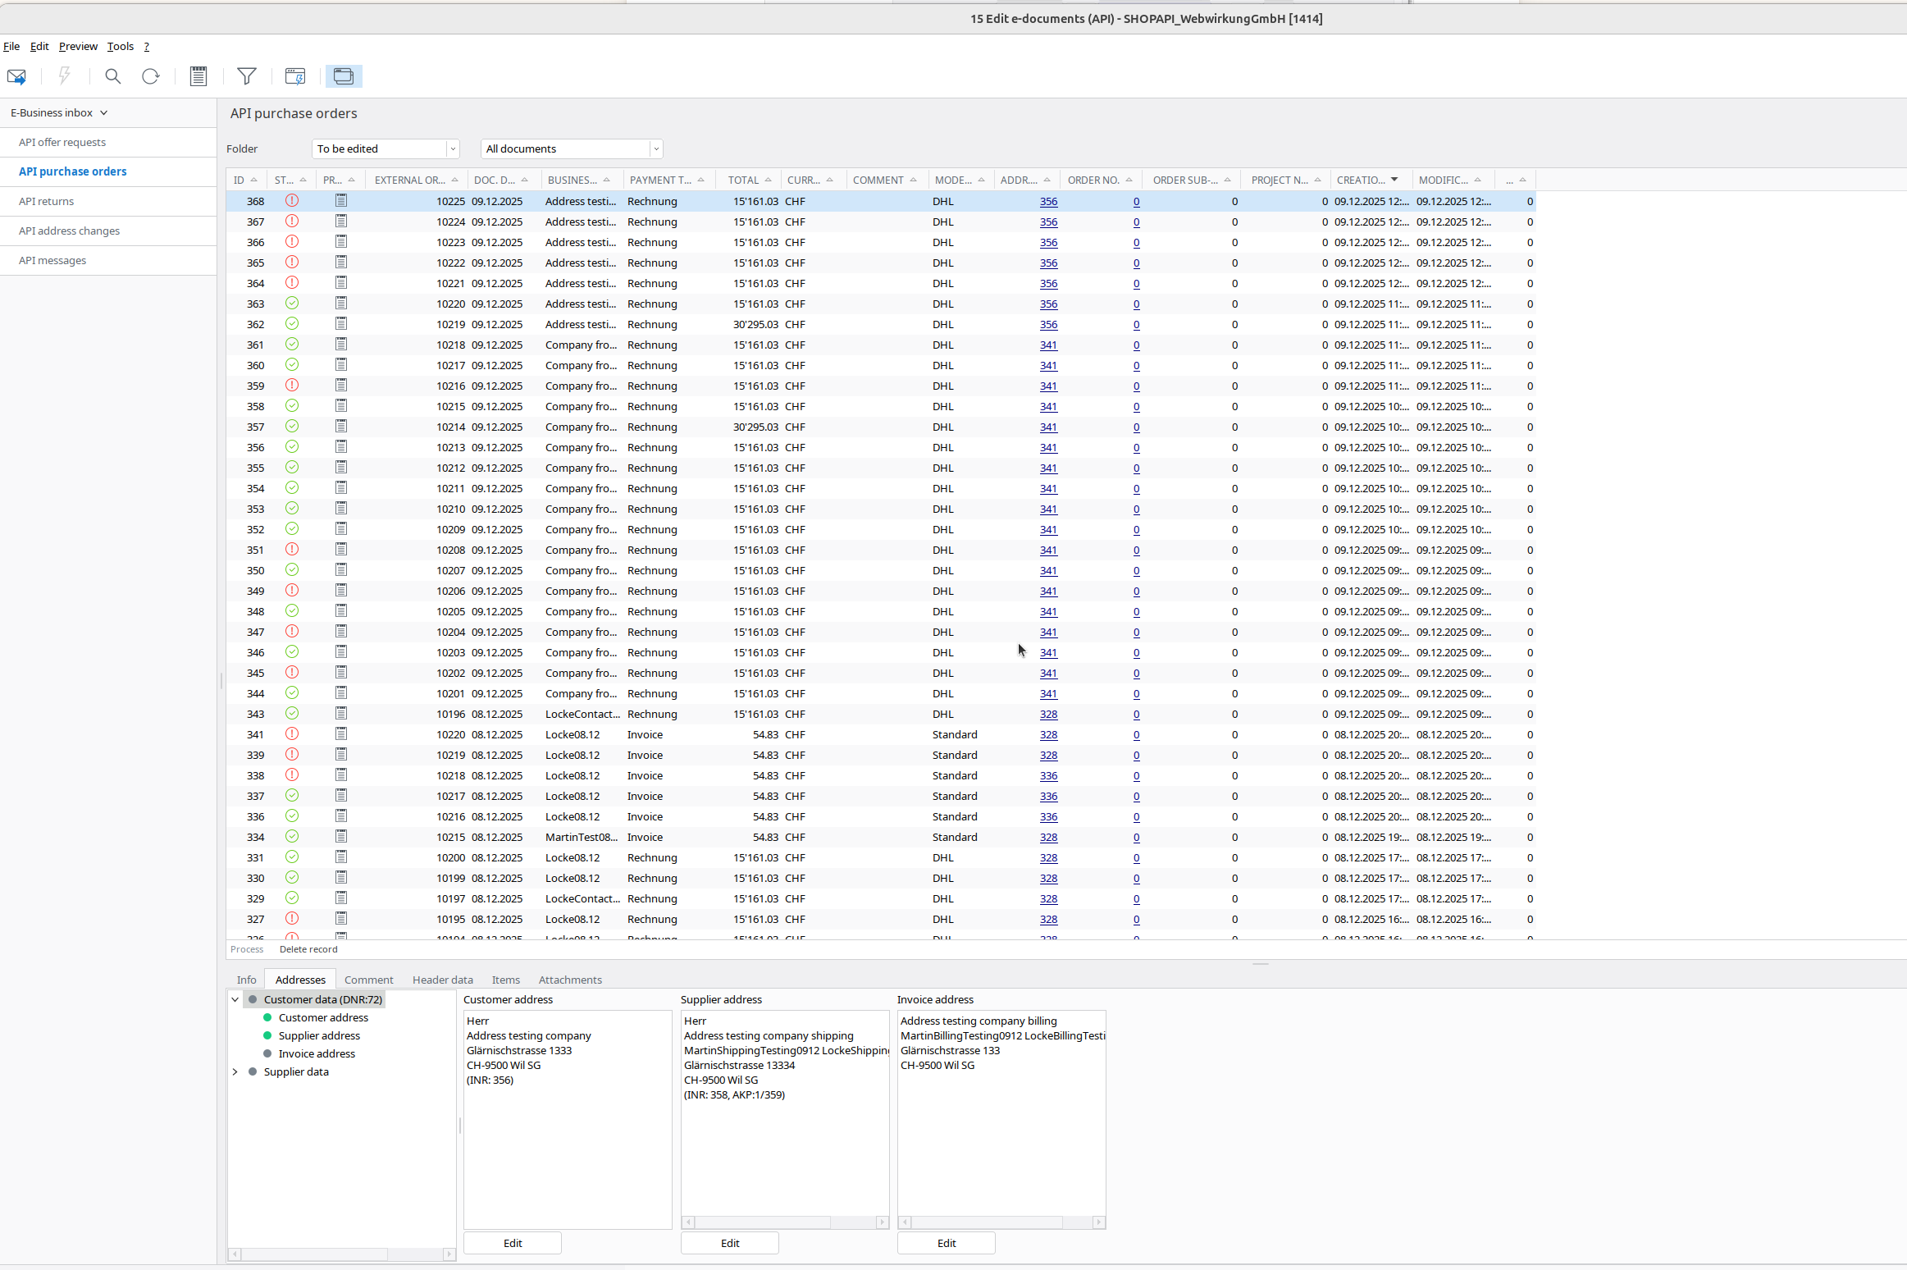The width and height of the screenshot is (1907, 1270).
Task: Click the circular refresh icon in toolbar
Action: [x=150, y=76]
